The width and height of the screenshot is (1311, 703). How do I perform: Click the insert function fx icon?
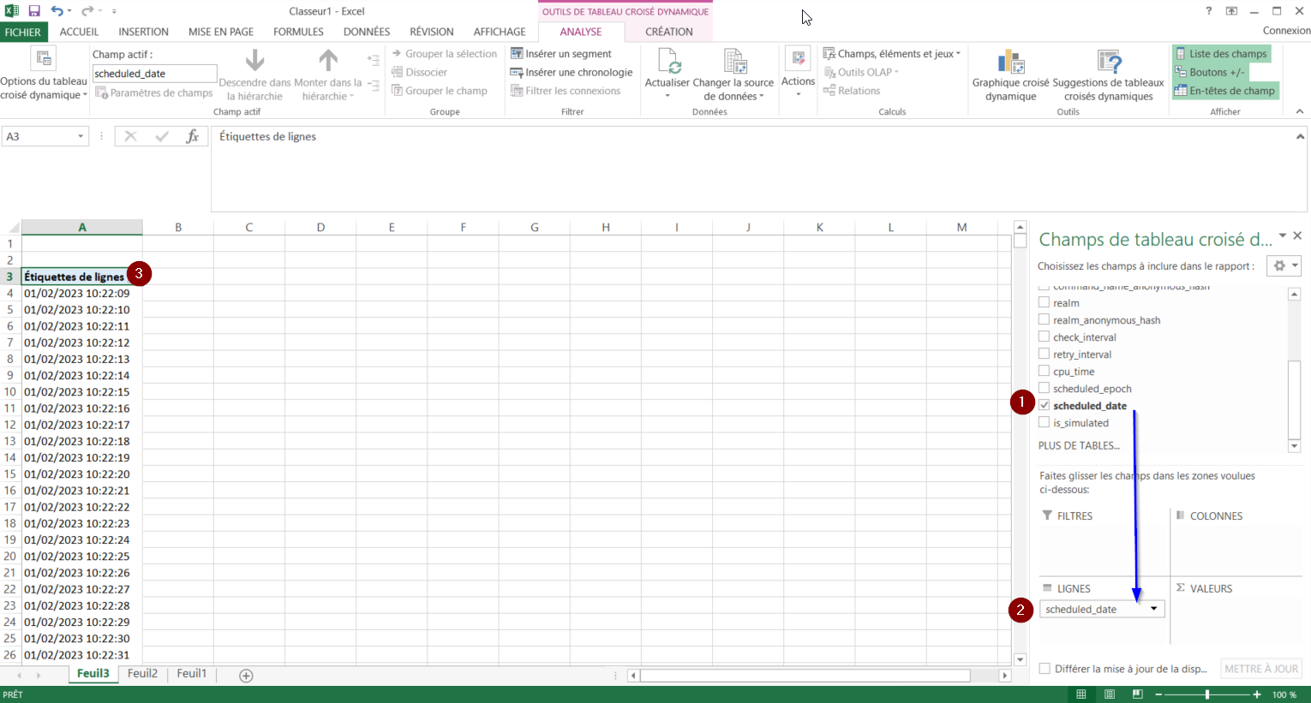[x=192, y=136]
